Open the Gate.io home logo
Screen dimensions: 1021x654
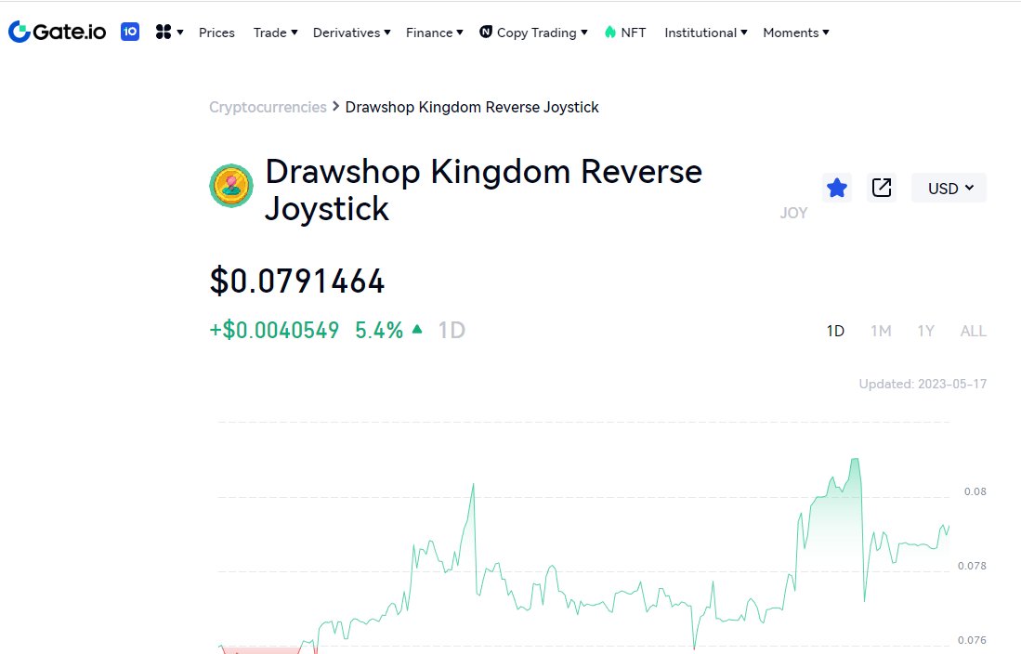coord(58,32)
